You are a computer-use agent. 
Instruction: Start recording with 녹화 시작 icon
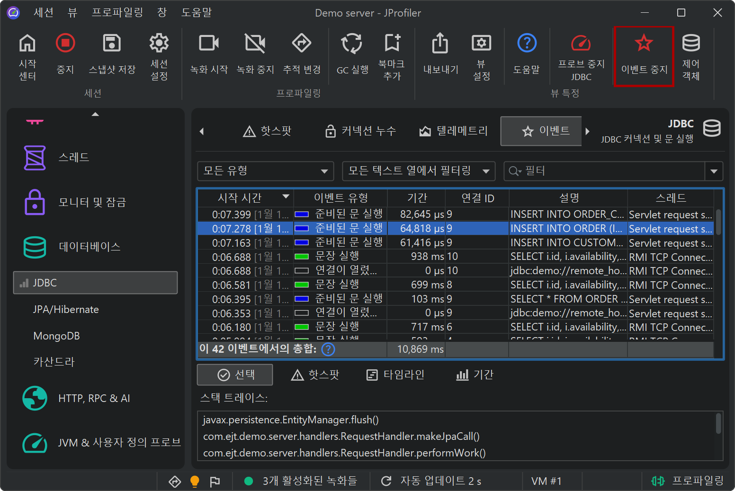click(208, 44)
